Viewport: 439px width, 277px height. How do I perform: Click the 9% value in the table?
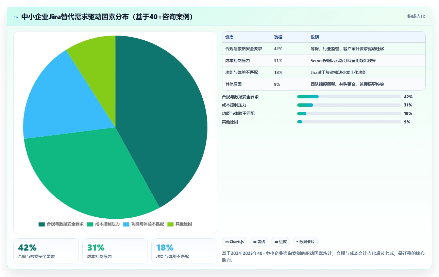277,84
